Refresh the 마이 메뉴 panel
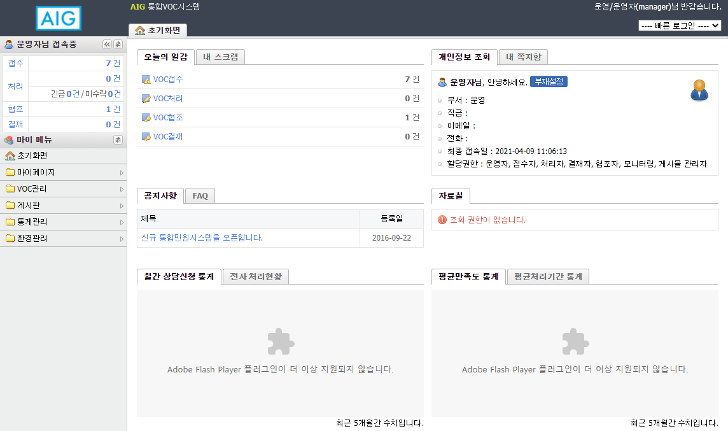 118,139
